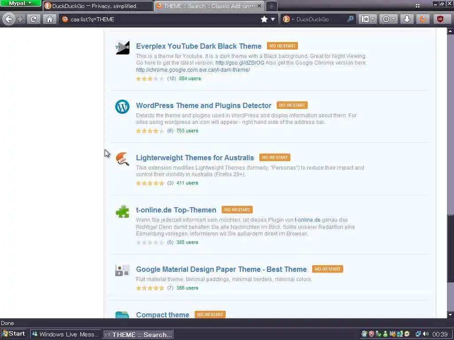The image size is (454, 340).
Task: Switch to Windows Live Messenger taskbar button
Action: [66, 334]
